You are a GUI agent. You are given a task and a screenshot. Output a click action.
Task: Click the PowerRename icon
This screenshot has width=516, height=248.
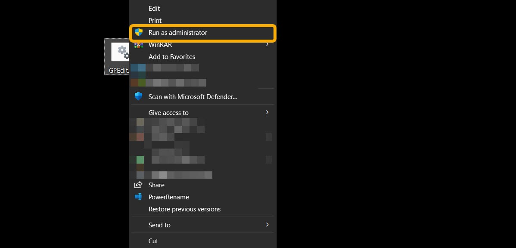click(x=138, y=197)
